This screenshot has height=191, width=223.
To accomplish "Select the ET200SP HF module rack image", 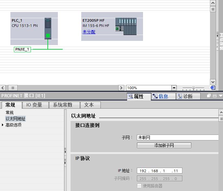I will [x=126, y=26].
